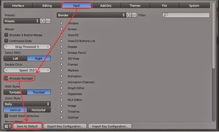Expand the Frames keymap section
The width and height of the screenshot is (219, 132).
click(61, 64)
